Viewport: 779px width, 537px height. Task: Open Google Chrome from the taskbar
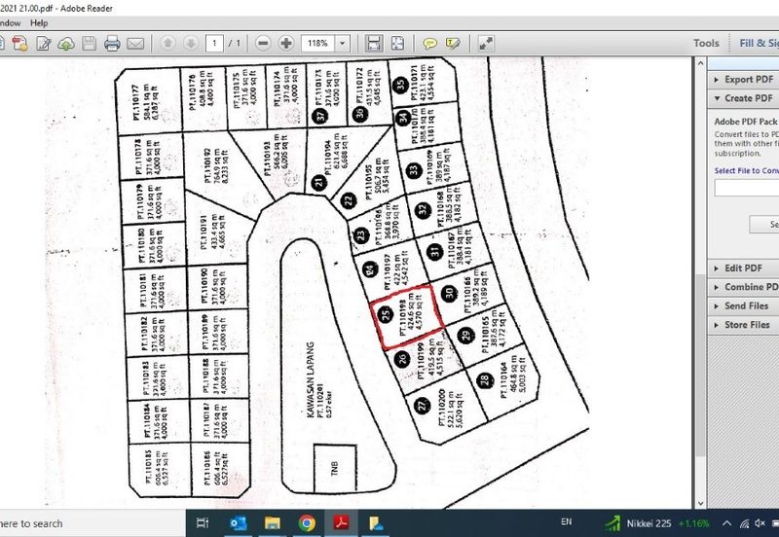click(307, 523)
